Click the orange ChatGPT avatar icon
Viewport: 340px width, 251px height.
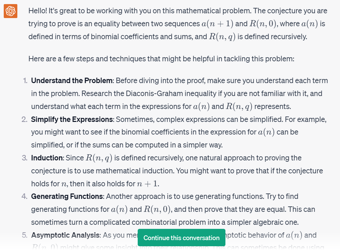pyautogui.click(x=11, y=11)
